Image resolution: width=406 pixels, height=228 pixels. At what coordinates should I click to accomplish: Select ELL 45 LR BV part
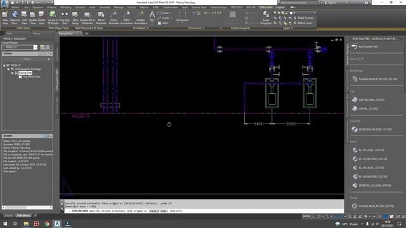pos(368,150)
